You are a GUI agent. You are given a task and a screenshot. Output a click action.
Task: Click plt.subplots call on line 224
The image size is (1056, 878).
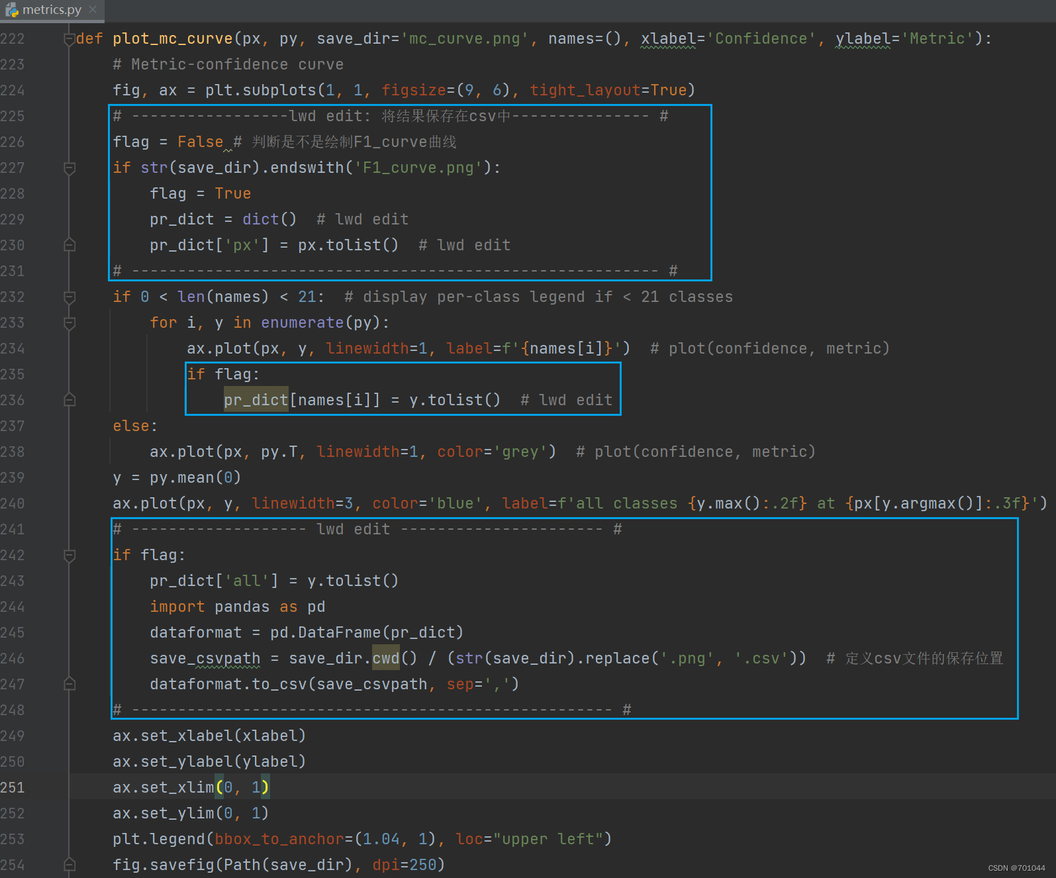(261, 91)
